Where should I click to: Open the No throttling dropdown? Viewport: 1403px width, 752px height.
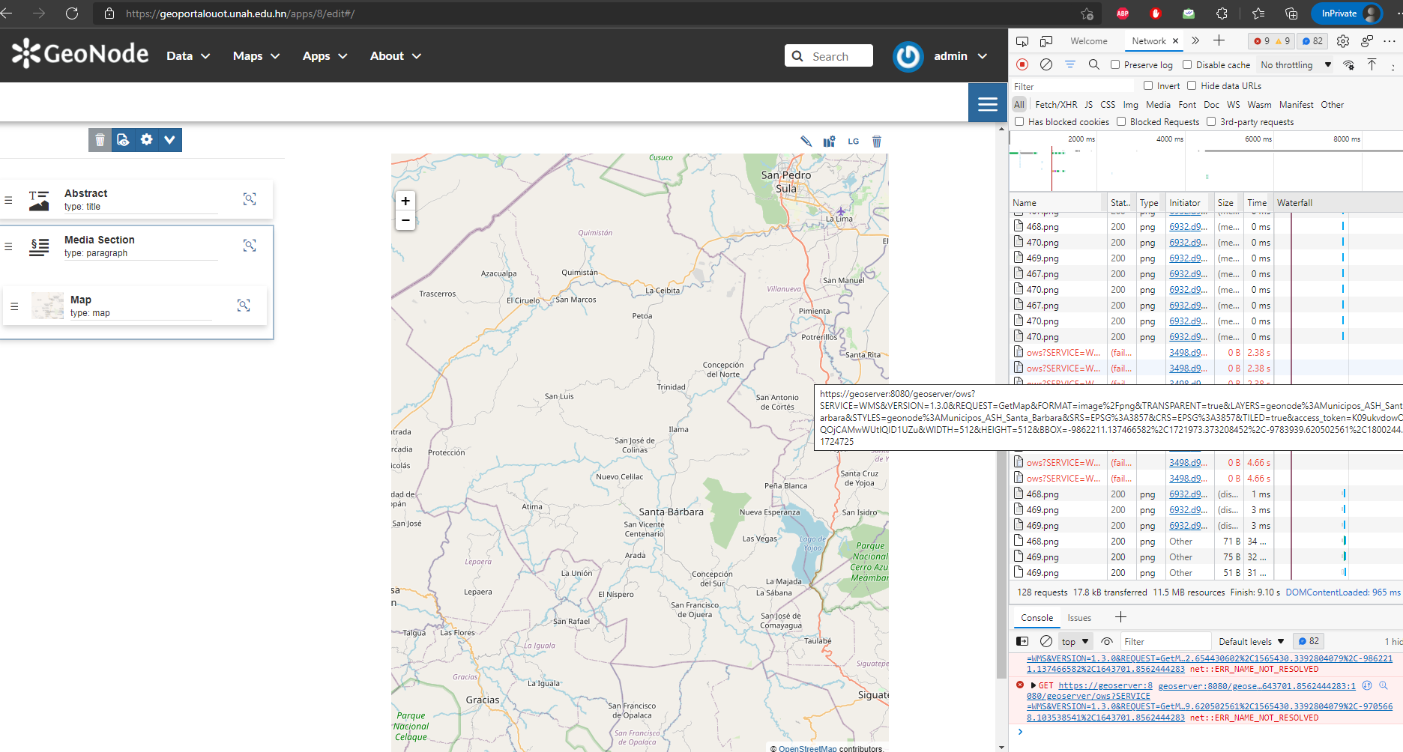(x=1291, y=64)
